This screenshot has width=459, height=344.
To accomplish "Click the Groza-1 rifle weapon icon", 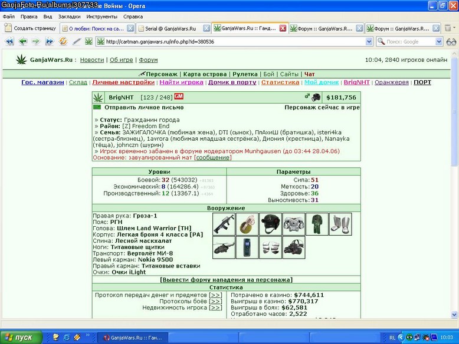I will (x=224, y=224).
